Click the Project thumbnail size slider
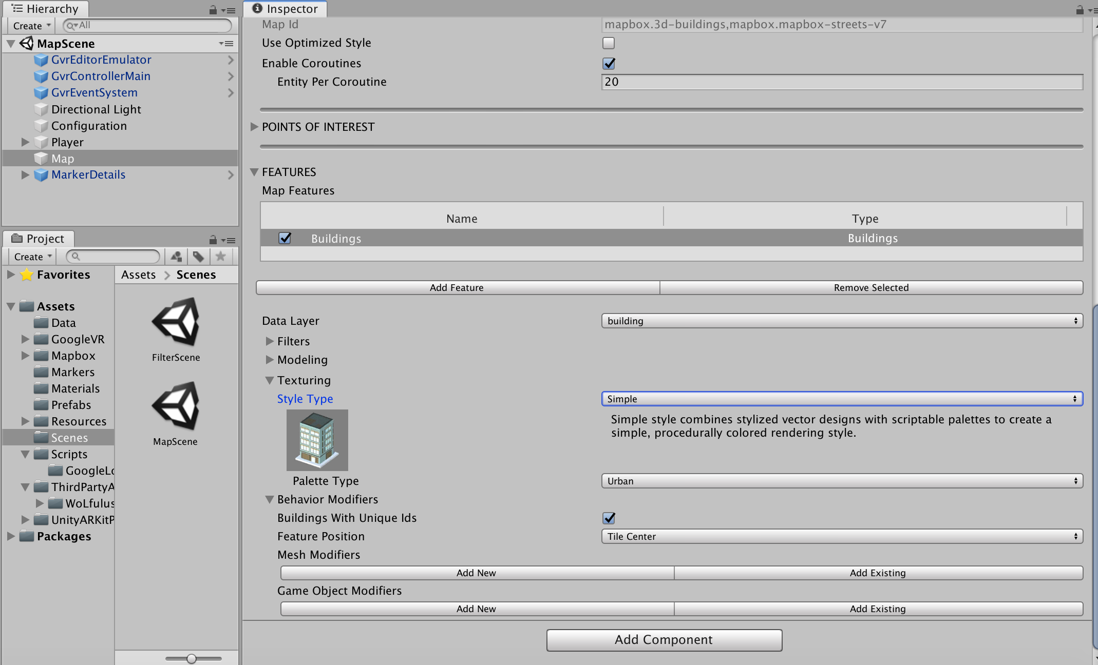 click(x=192, y=658)
